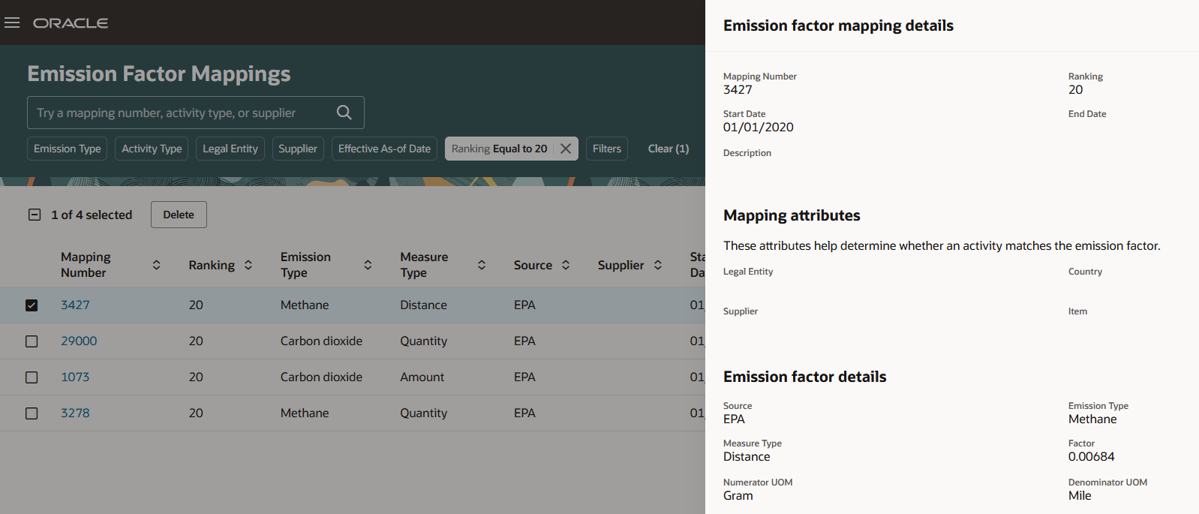Sort by Ranking column arrows

[x=248, y=265]
